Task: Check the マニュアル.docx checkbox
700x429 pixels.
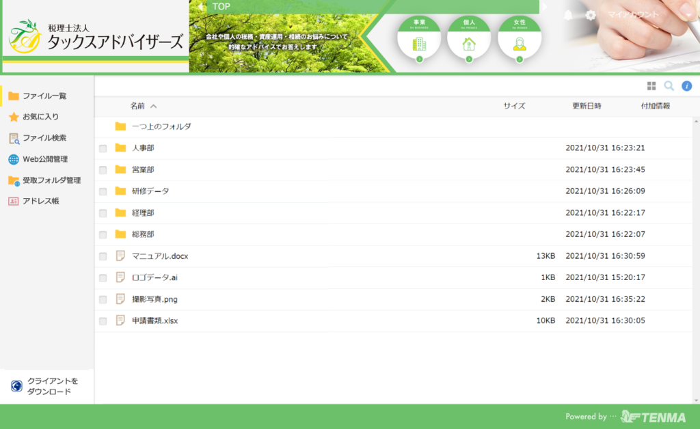Action: coord(103,256)
